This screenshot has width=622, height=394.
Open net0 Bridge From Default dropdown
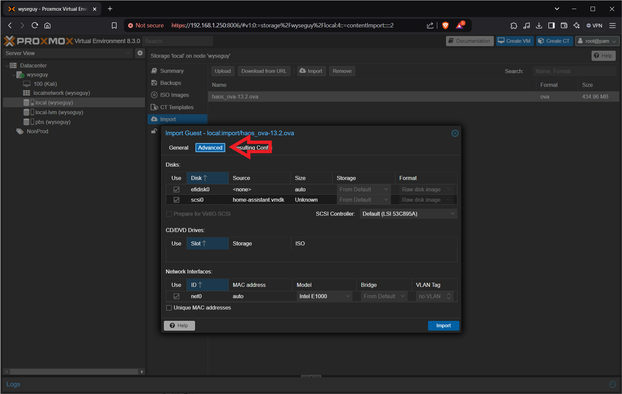[384, 296]
